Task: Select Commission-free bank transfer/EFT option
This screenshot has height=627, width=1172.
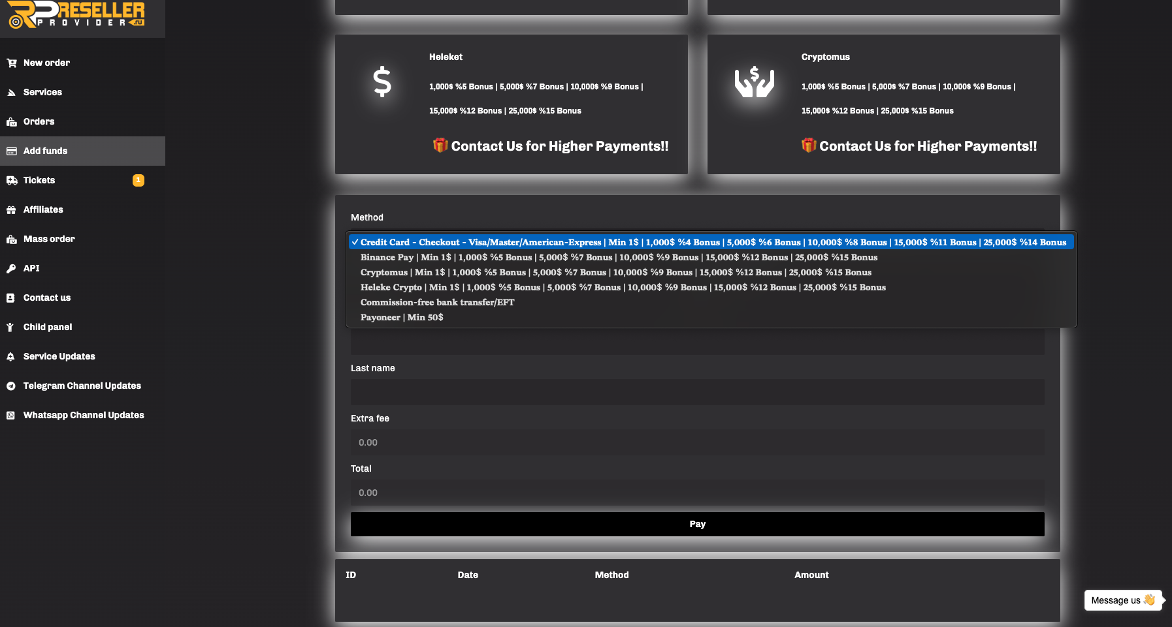Action: click(437, 303)
